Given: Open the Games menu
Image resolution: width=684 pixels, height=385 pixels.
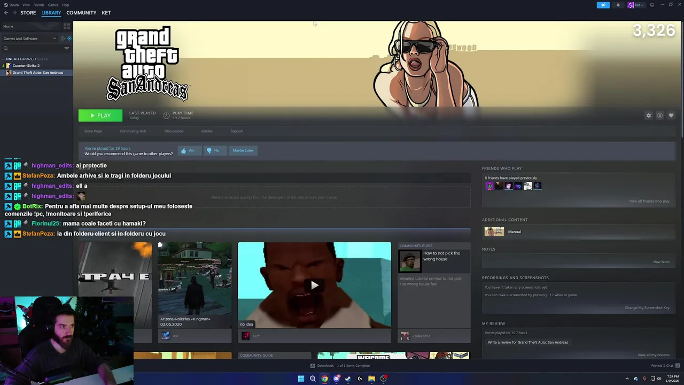Looking at the screenshot, I should pyautogui.click(x=53, y=5).
